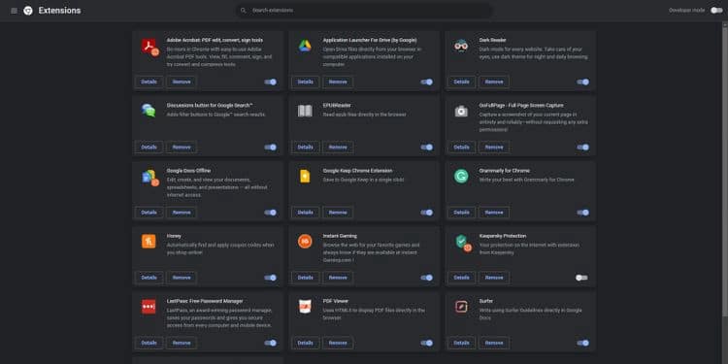This screenshot has width=728, height=364.
Task: Click the Dark Reader extension icon
Action: pyautogui.click(x=461, y=46)
